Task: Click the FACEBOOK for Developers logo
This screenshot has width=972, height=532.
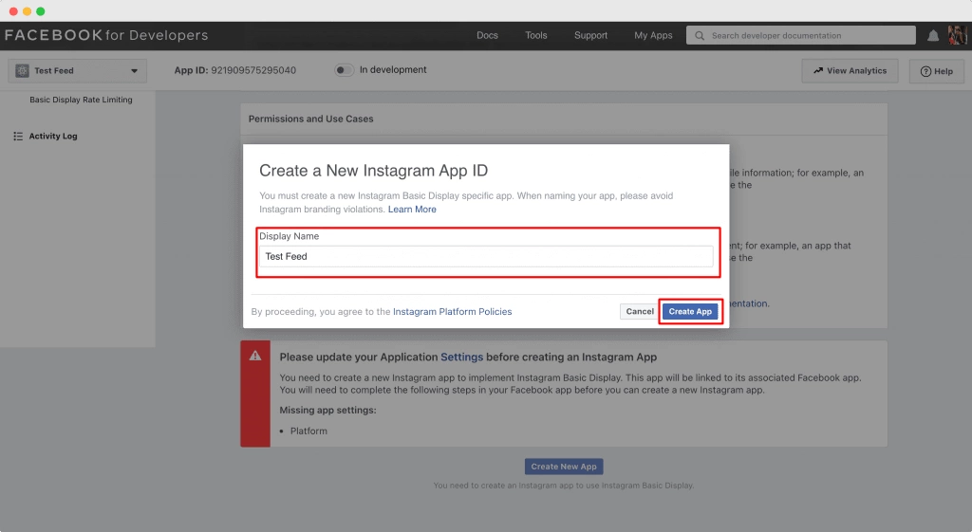Action: (x=106, y=35)
